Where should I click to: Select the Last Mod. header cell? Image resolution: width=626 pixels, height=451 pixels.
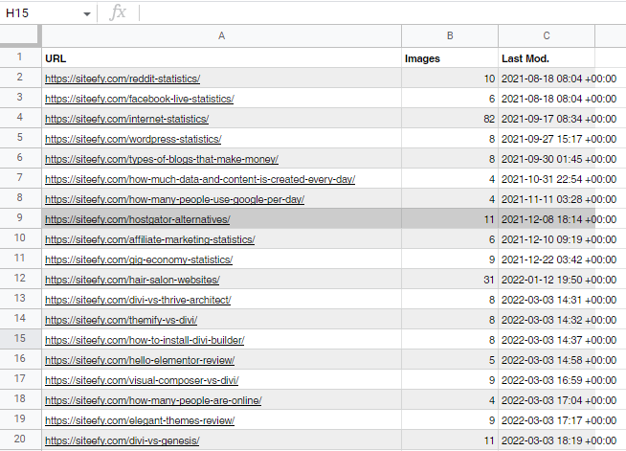point(547,58)
